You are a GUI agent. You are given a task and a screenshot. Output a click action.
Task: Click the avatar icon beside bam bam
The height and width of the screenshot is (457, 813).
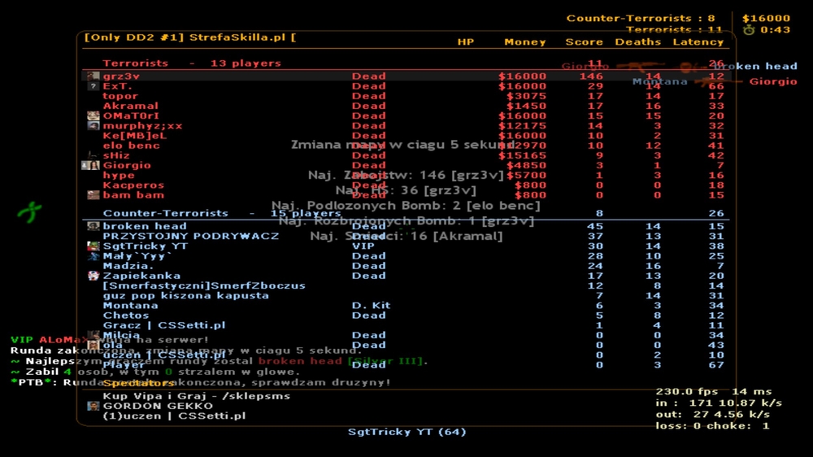click(93, 195)
